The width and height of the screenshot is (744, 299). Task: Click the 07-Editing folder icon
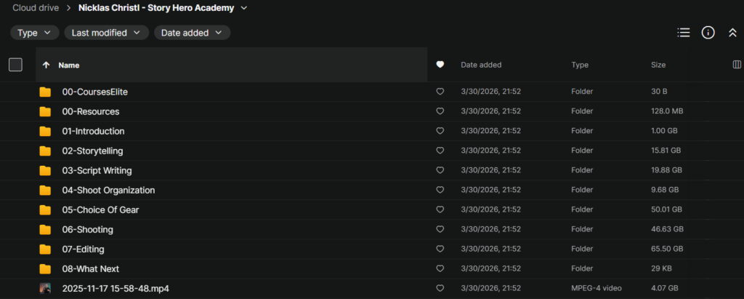pyautogui.click(x=45, y=249)
